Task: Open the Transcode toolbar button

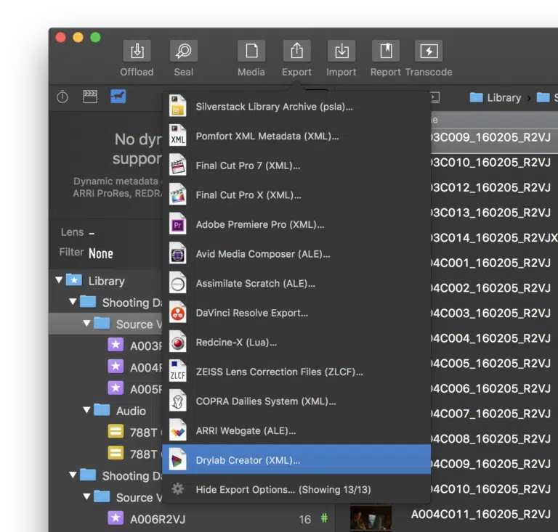Action: 429,52
